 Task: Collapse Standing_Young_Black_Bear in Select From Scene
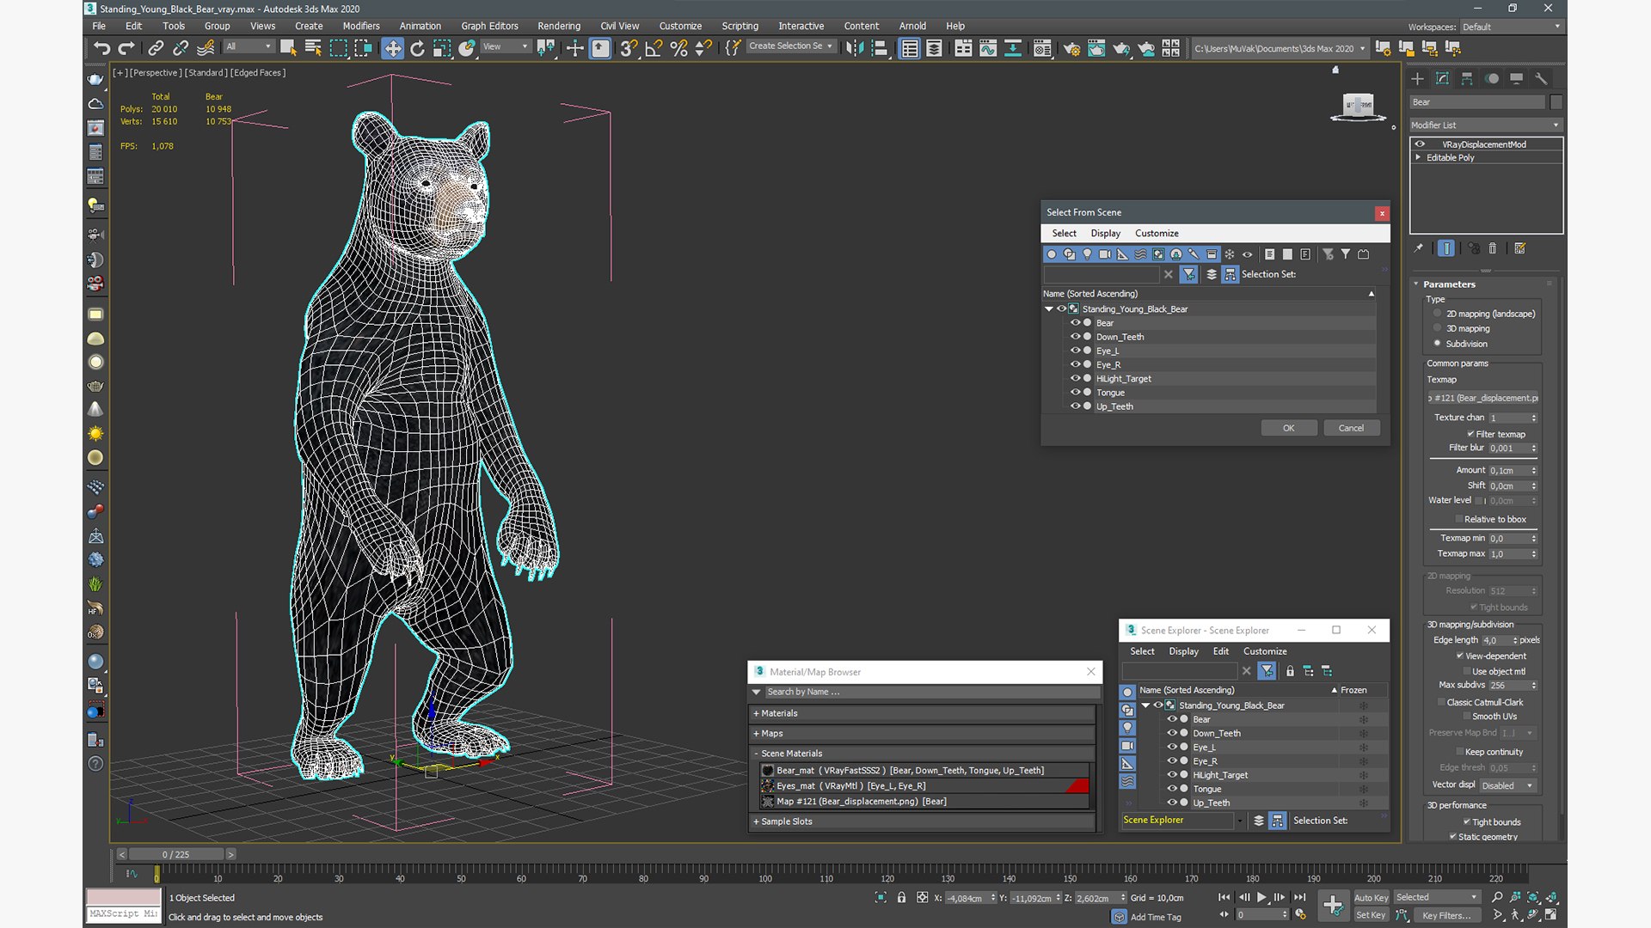pos(1049,309)
